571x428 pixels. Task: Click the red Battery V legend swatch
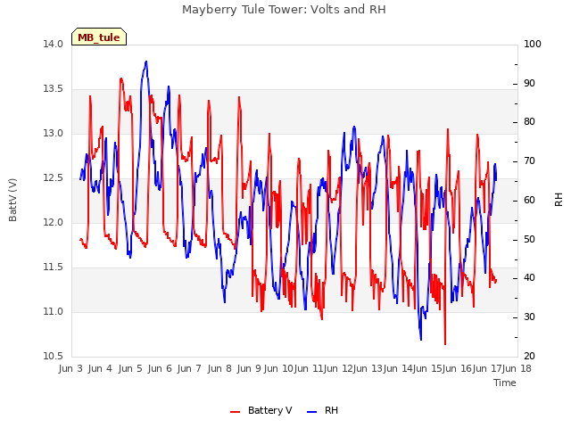click(x=236, y=412)
